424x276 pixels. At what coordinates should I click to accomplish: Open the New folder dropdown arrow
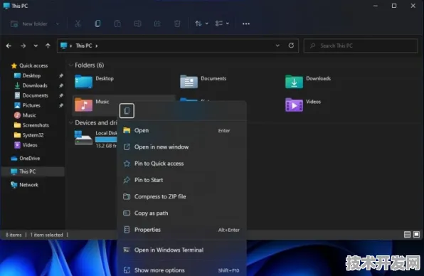(x=58, y=23)
